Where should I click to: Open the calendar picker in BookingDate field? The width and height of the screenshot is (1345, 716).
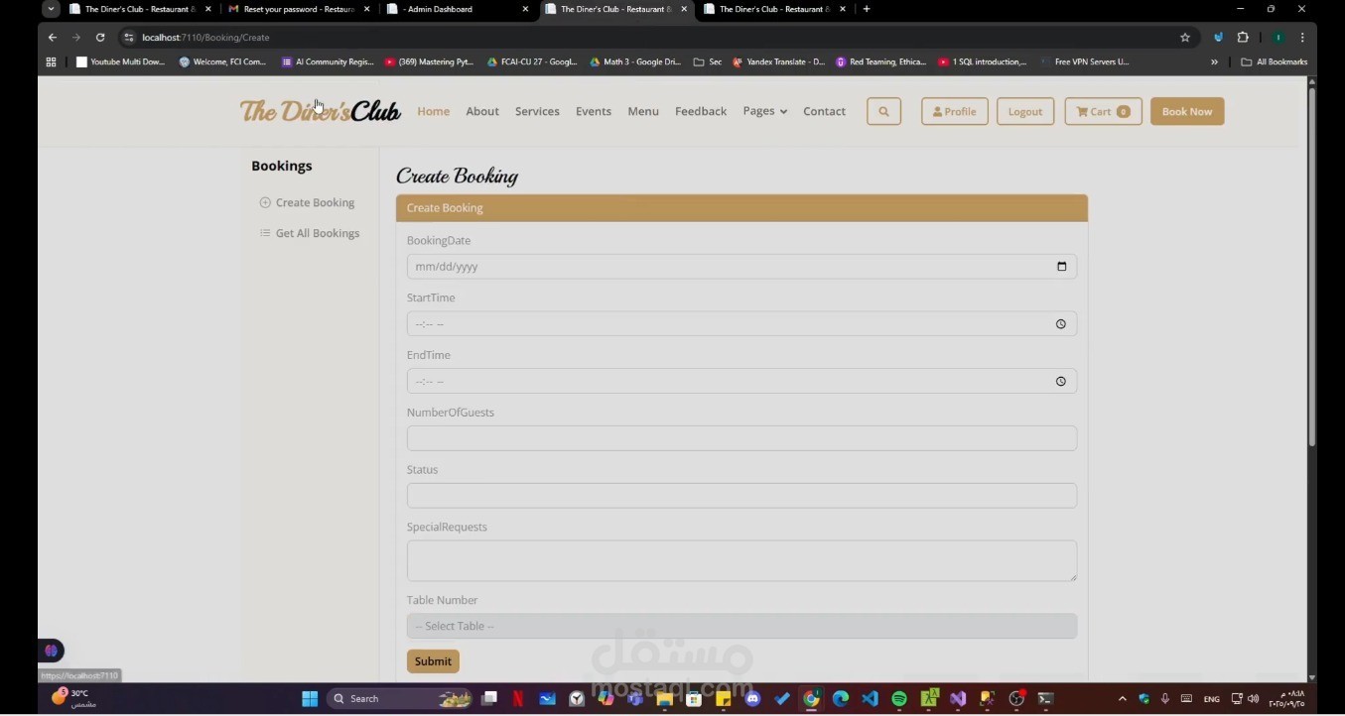[1061, 267]
